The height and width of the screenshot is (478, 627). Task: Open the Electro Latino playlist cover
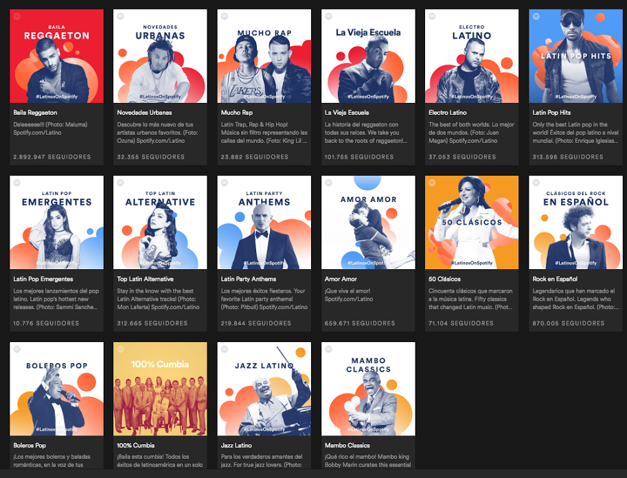click(471, 56)
